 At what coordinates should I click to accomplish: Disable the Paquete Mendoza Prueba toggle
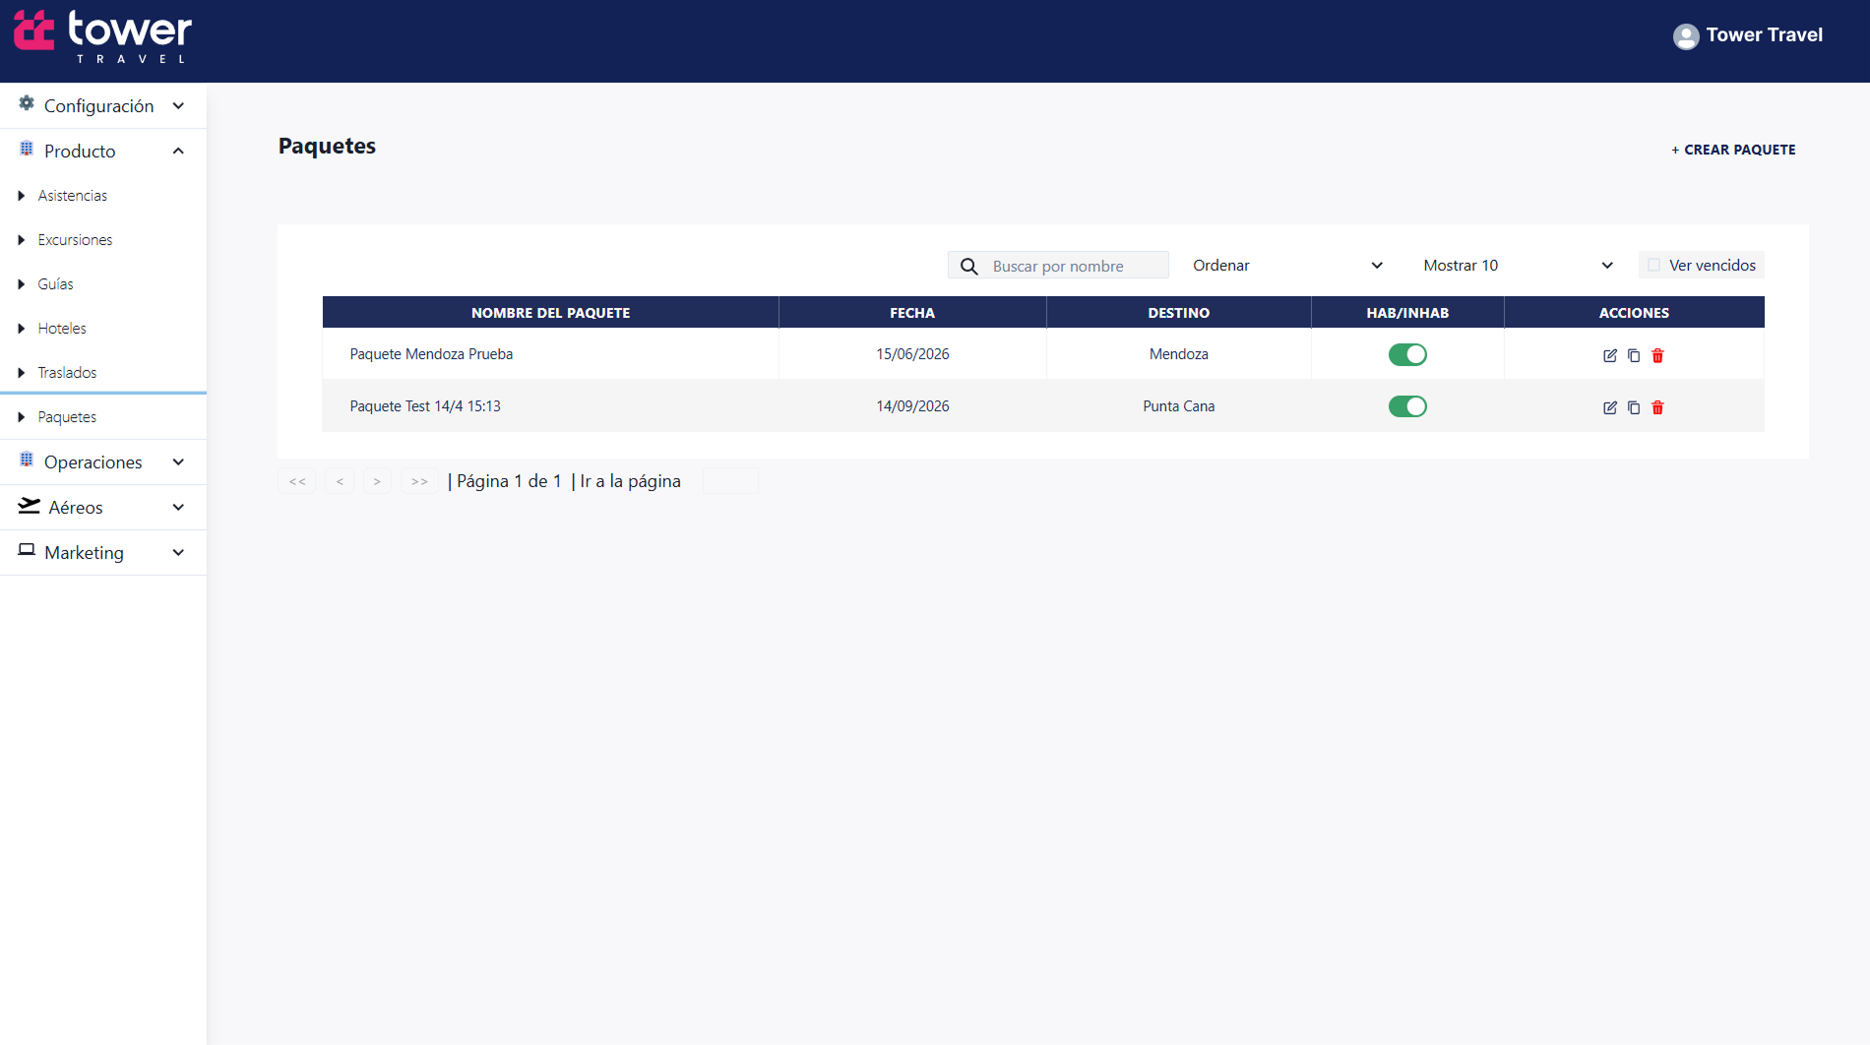click(x=1407, y=354)
